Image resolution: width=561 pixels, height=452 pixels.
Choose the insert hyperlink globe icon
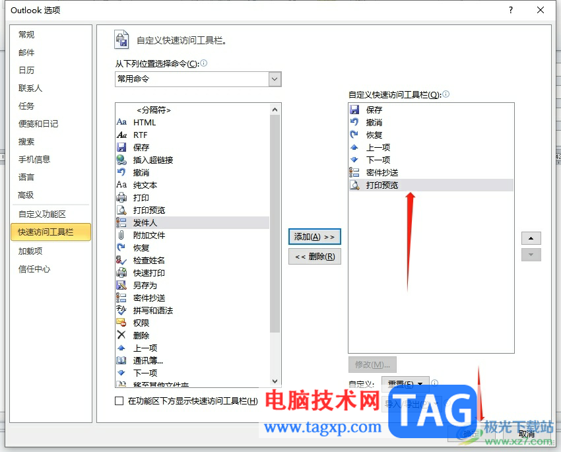(x=121, y=160)
